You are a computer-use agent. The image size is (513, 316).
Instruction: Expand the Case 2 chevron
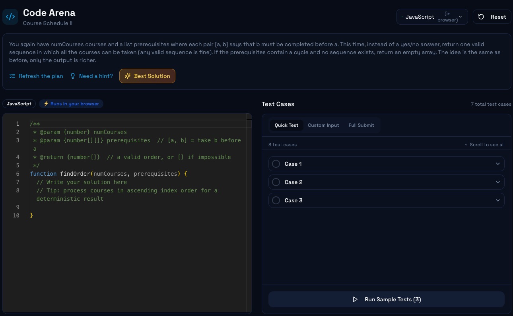[498, 182]
